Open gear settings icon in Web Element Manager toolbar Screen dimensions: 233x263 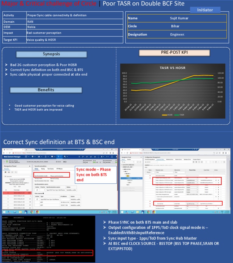(32, 156)
